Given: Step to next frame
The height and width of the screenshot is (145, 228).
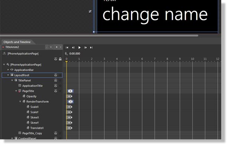Looking at the screenshot, I should tap(85, 47).
